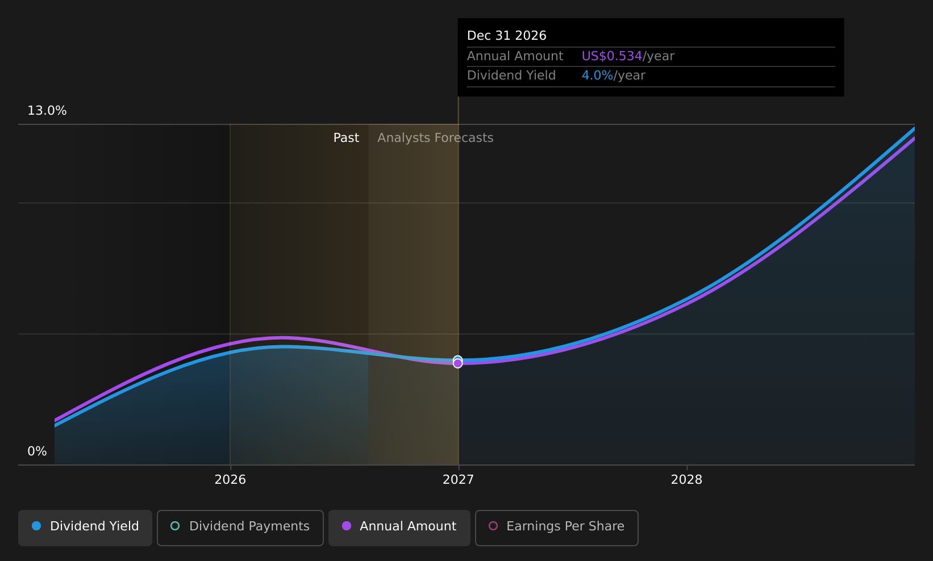
Task: Click the Analysts Forecasts label
Action: click(435, 138)
